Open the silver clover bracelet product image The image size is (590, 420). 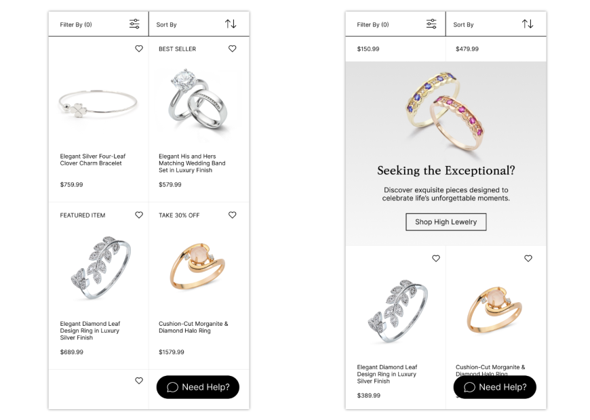click(x=98, y=104)
